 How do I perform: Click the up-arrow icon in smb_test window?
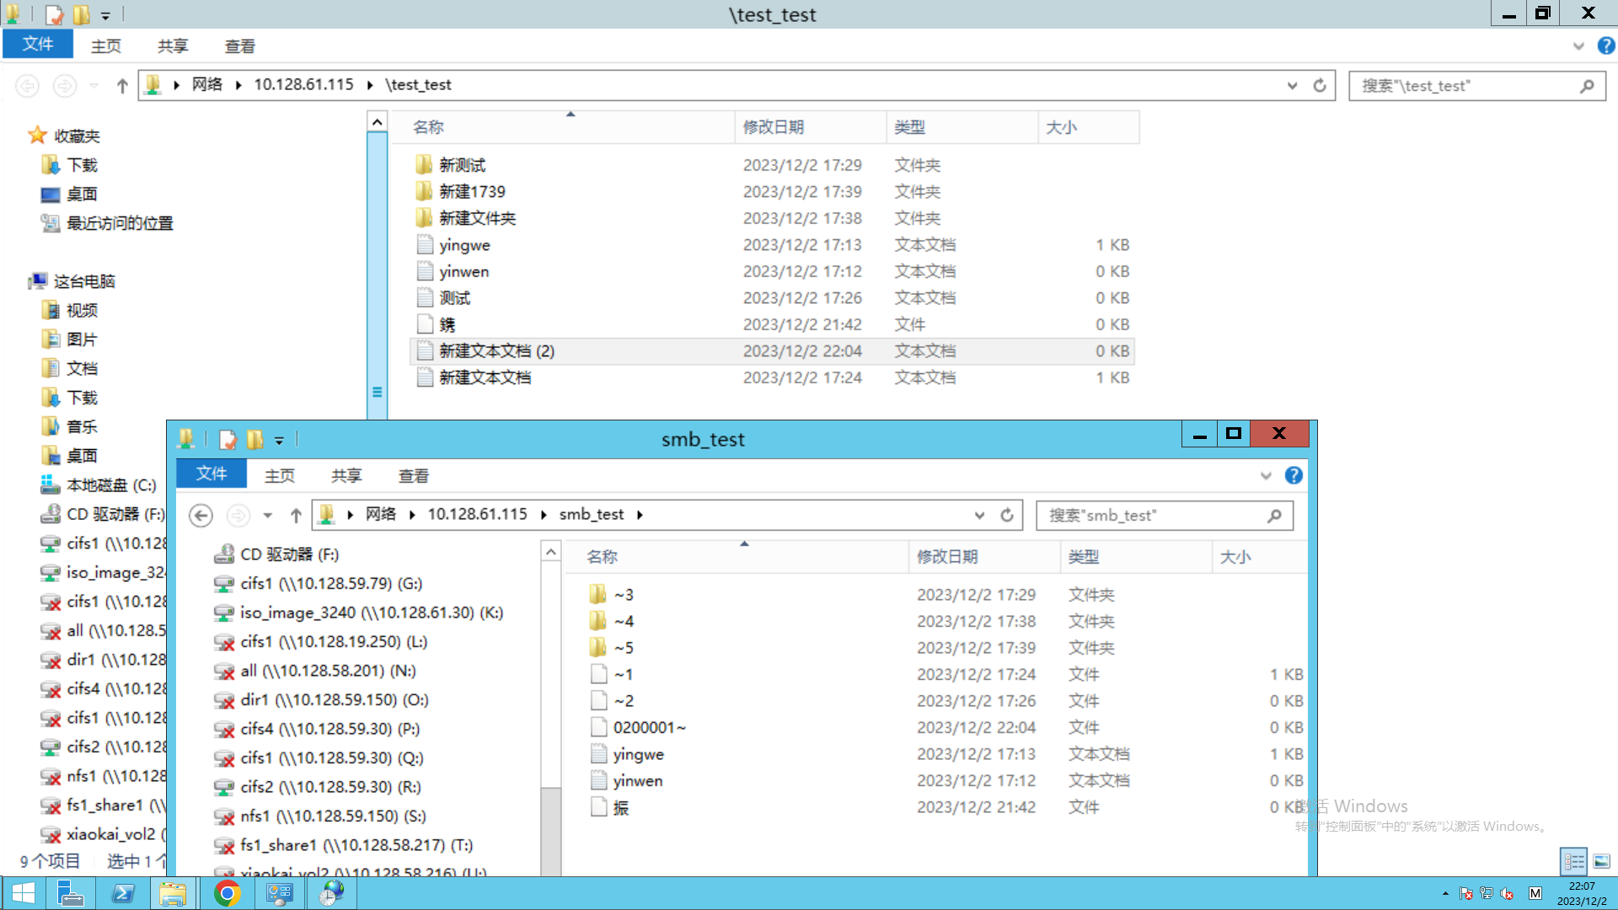(x=296, y=515)
